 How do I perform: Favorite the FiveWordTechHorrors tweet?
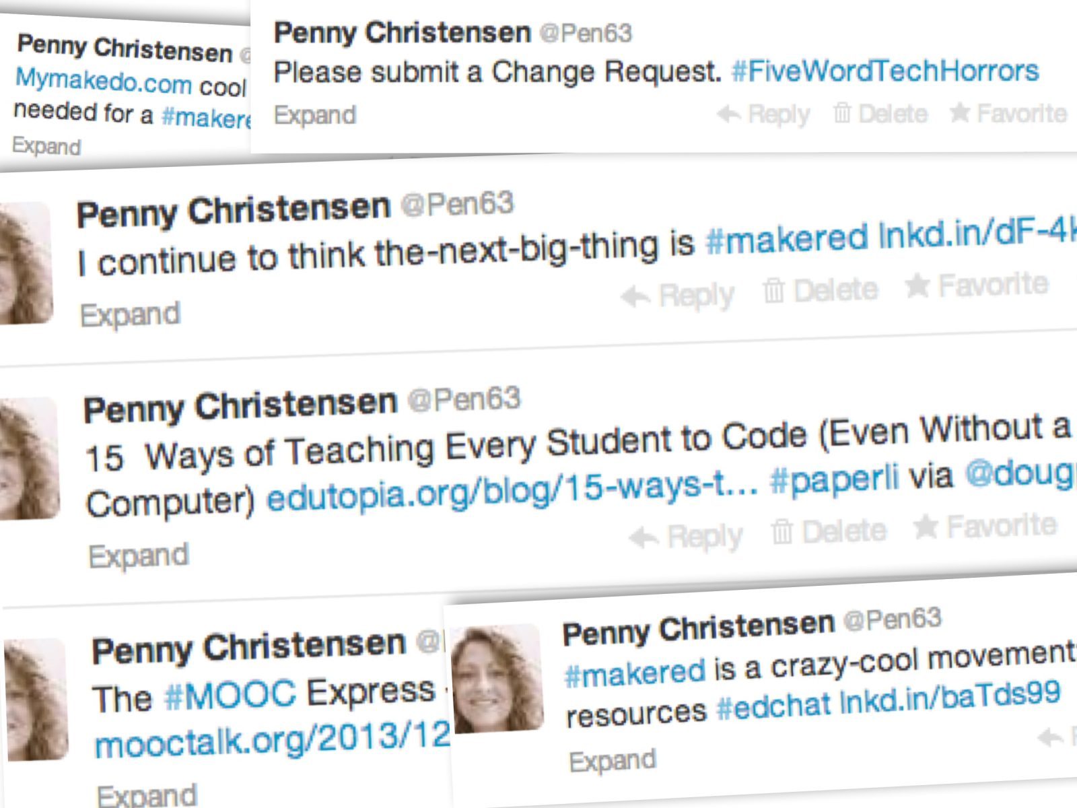click(x=1008, y=113)
